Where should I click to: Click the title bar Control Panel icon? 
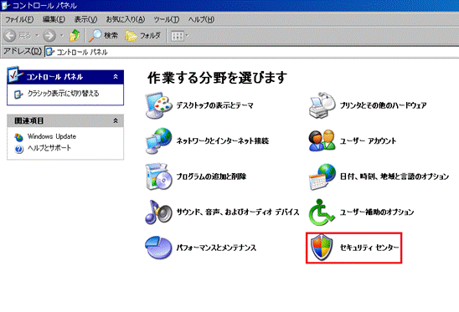[6, 5]
